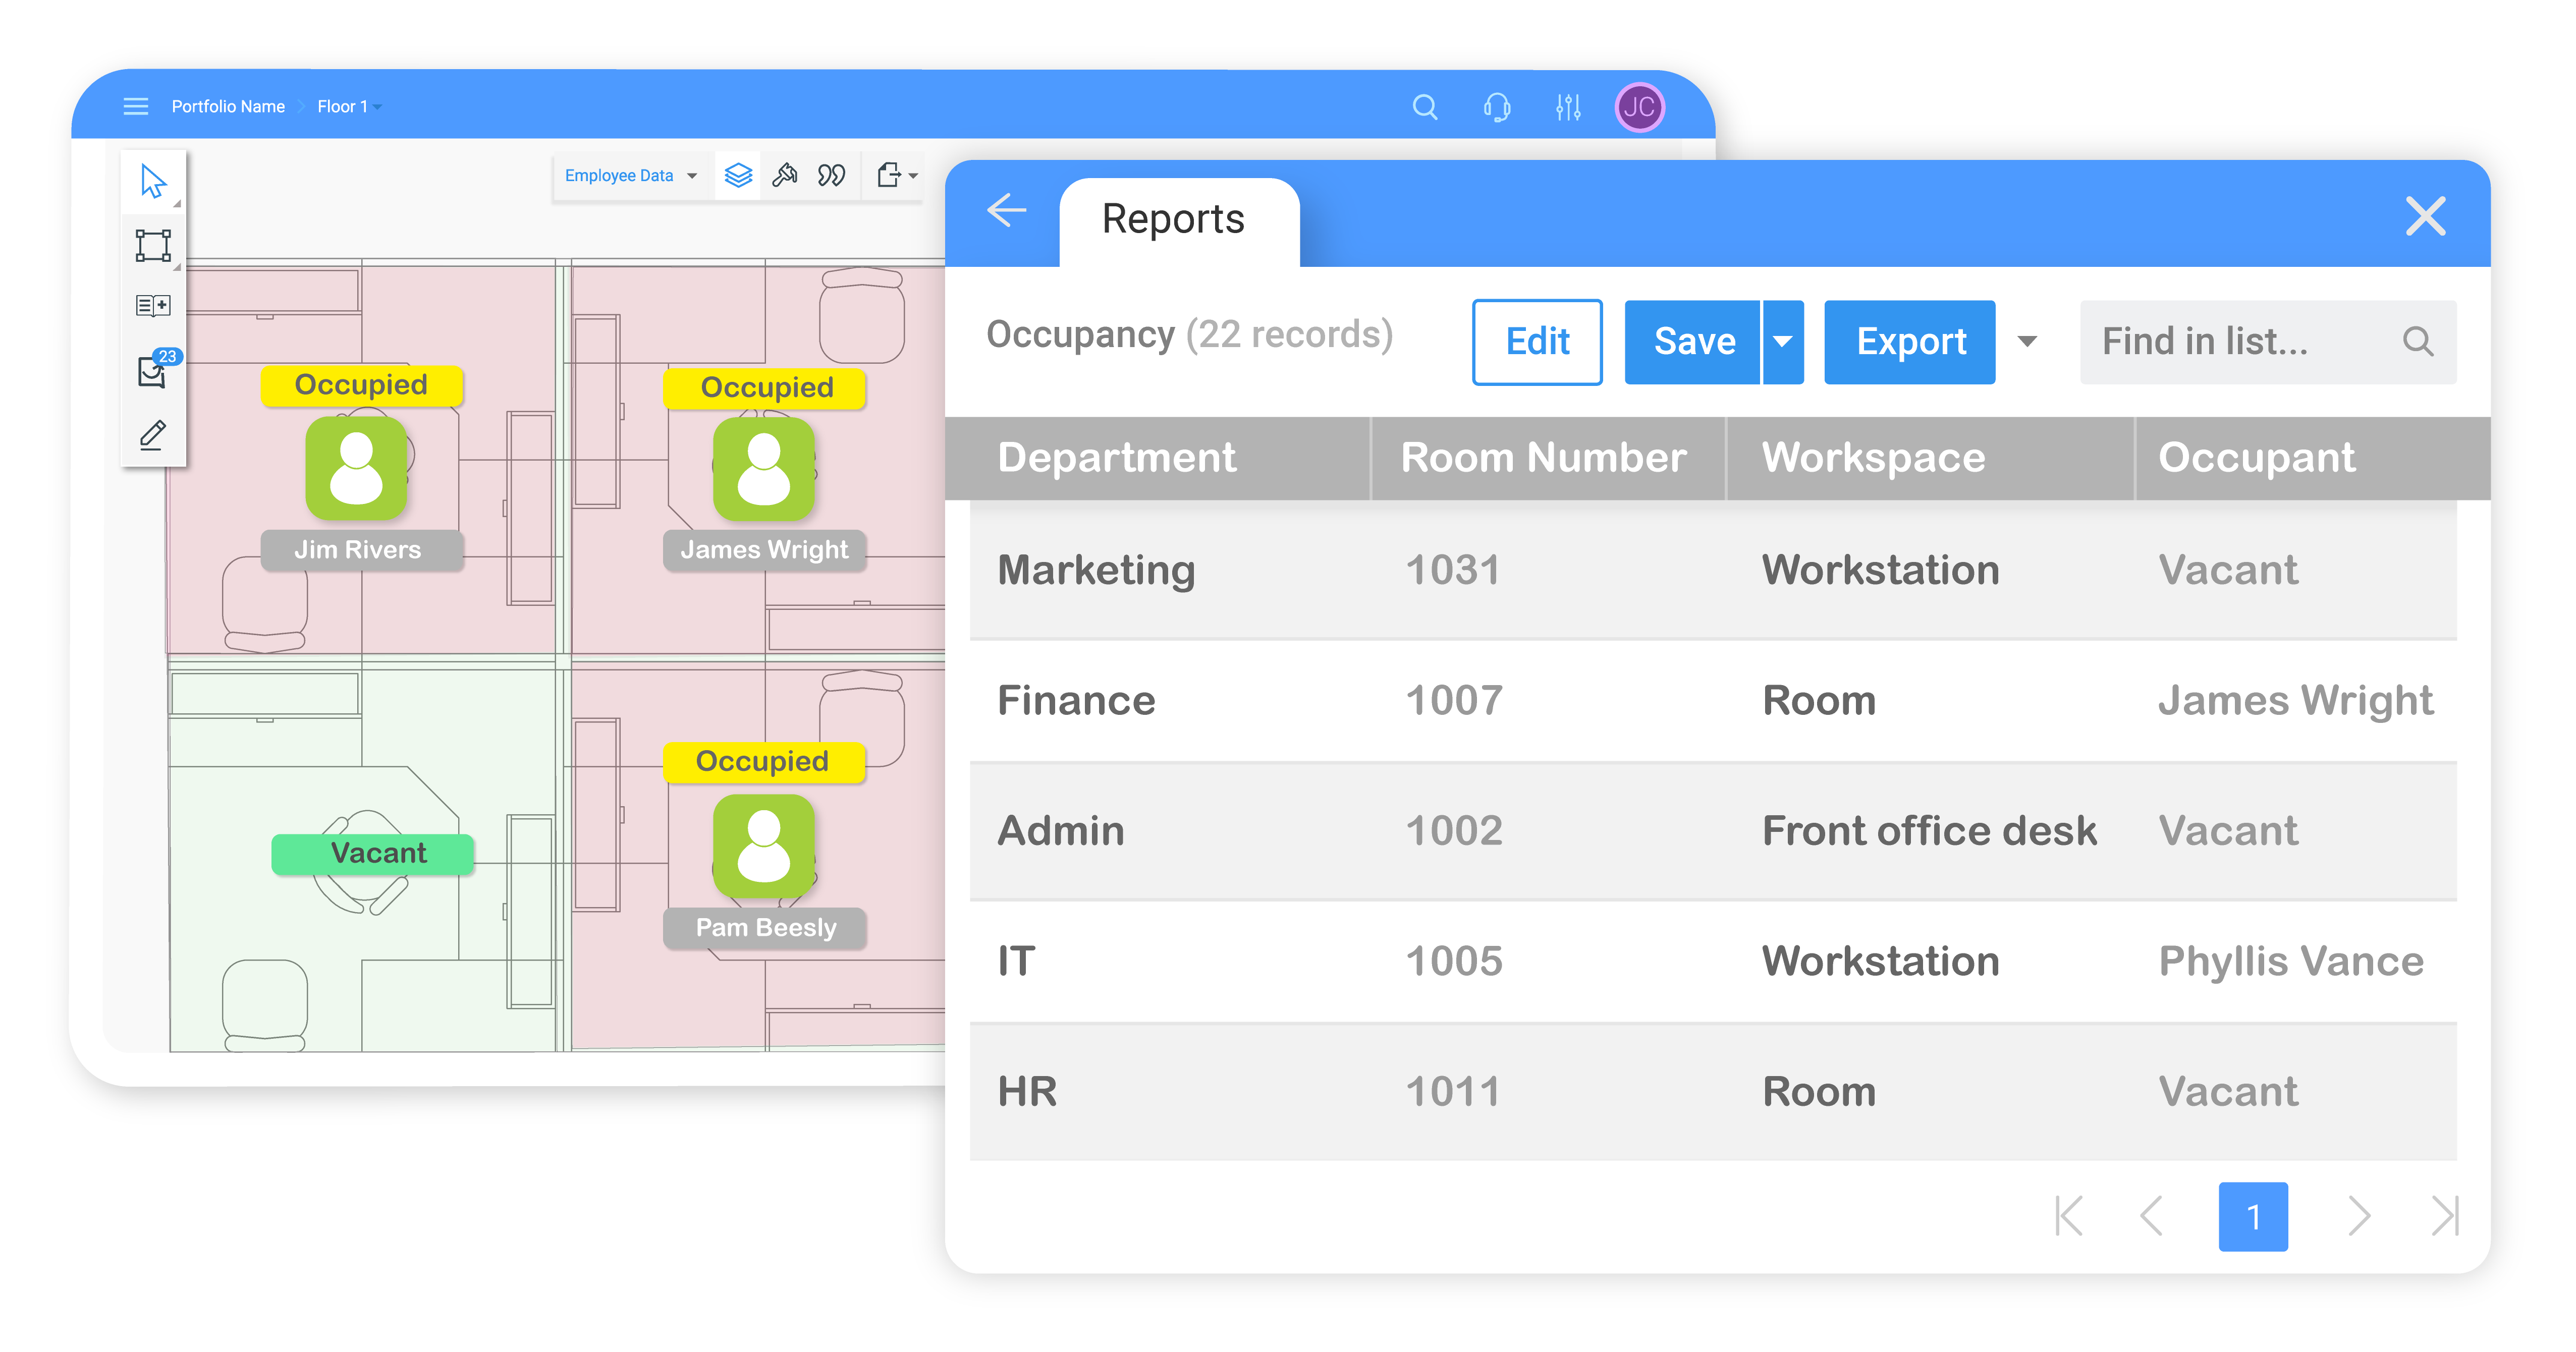Open the tasks icon with 23 badge
This screenshot has width=2576, height=1352.
(x=153, y=370)
